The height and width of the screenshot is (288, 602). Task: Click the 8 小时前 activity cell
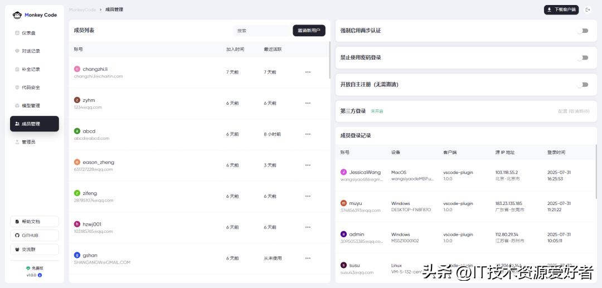272,134
